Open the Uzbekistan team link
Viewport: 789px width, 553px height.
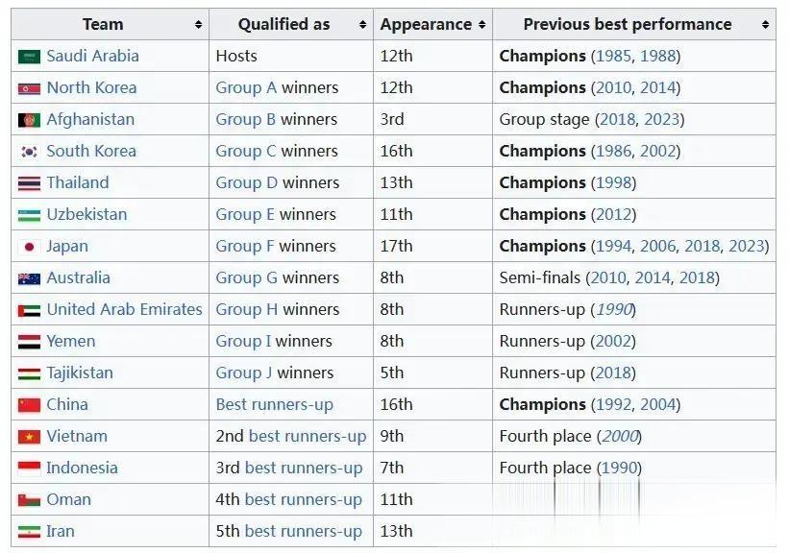click(x=86, y=215)
